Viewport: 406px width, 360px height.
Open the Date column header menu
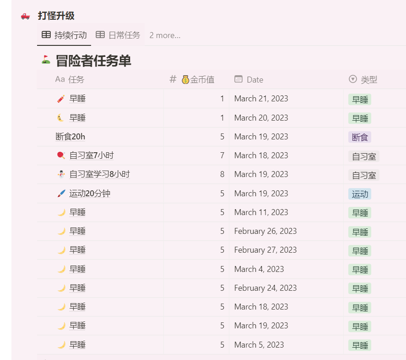click(254, 80)
